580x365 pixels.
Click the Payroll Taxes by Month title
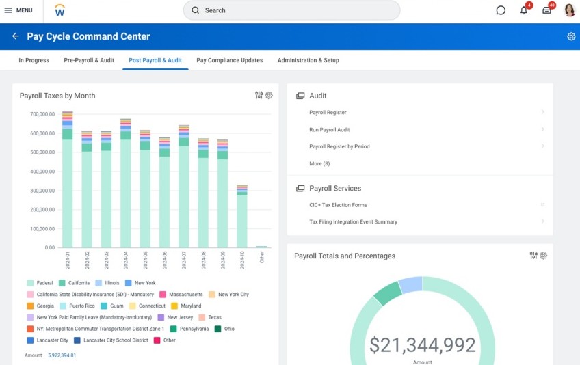[x=57, y=96]
